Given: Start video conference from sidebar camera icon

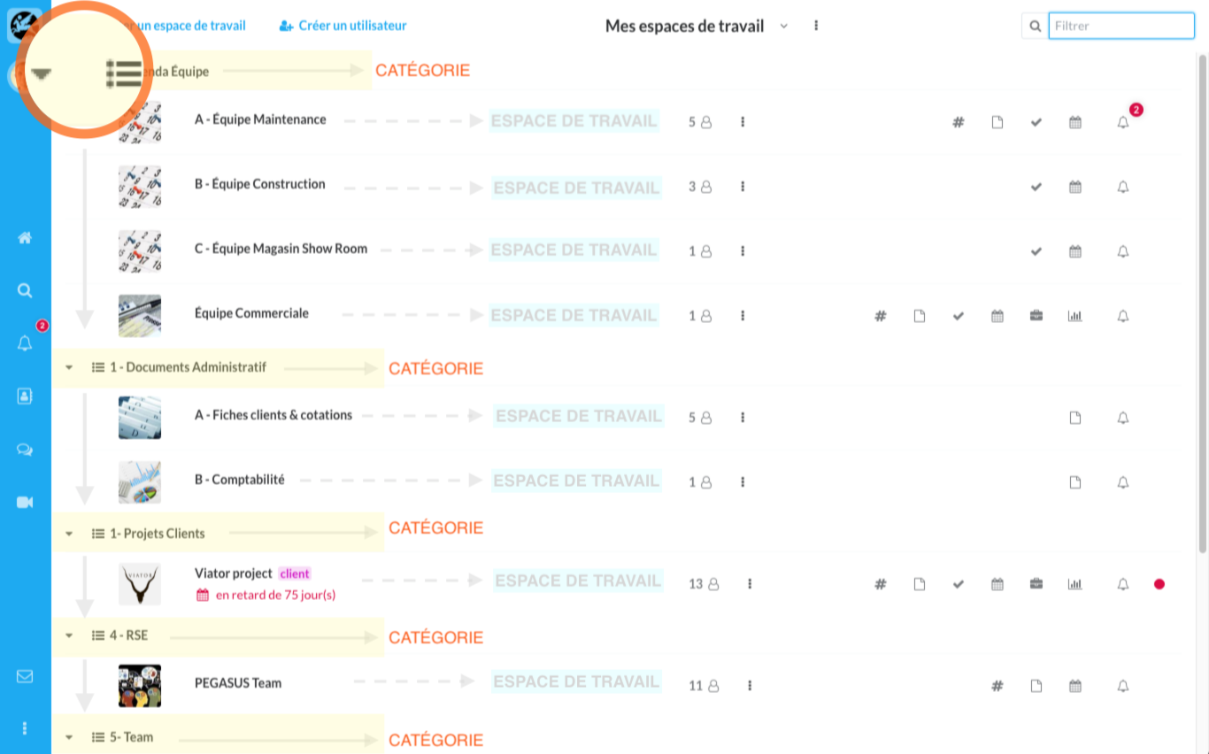Looking at the screenshot, I should (25, 503).
